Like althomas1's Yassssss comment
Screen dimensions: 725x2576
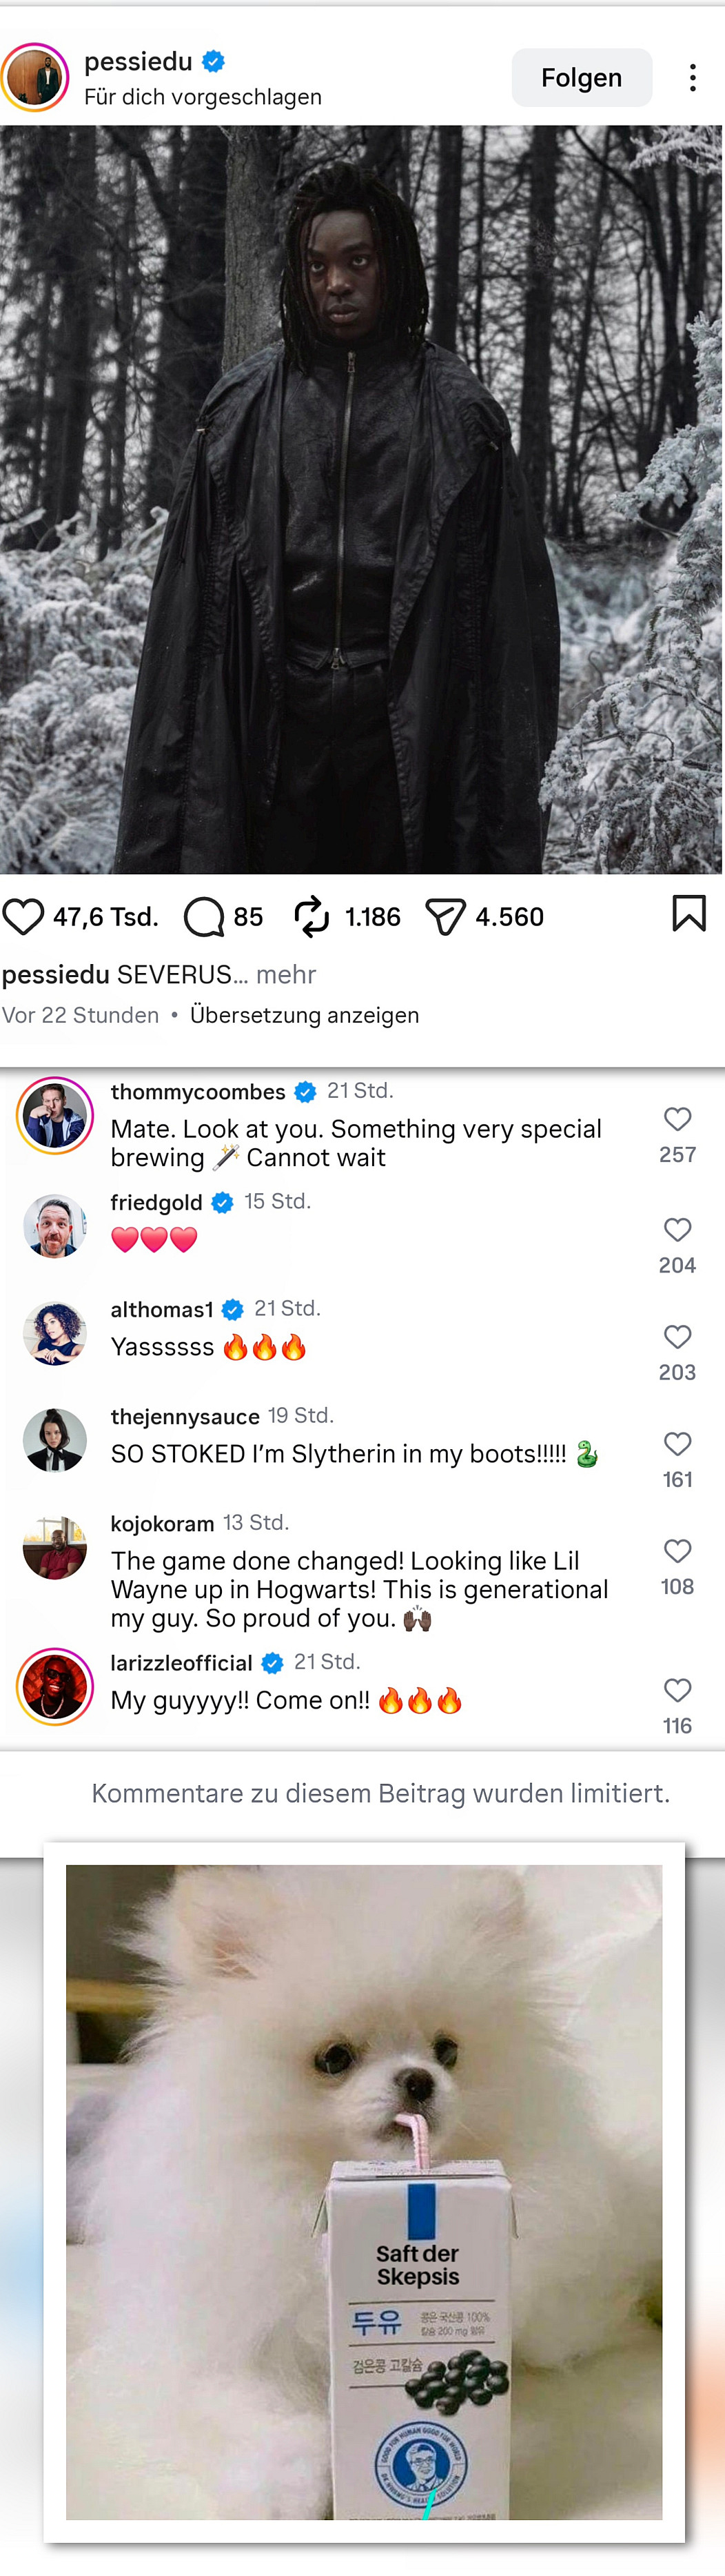click(678, 1336)
